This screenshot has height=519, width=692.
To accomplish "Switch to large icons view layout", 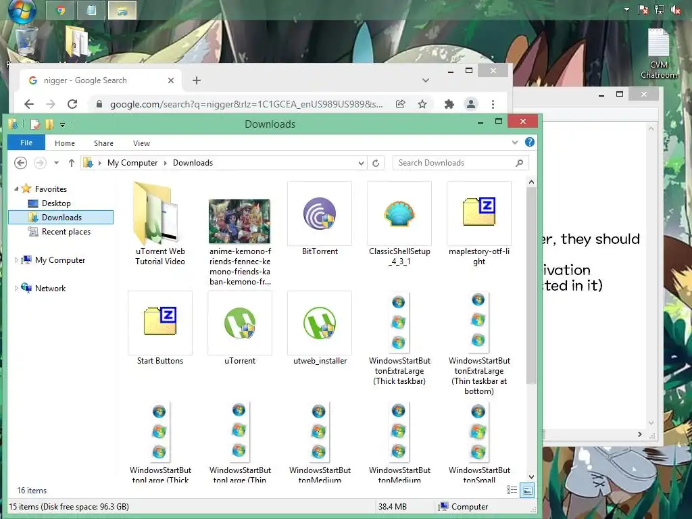I will coord(527,490).
